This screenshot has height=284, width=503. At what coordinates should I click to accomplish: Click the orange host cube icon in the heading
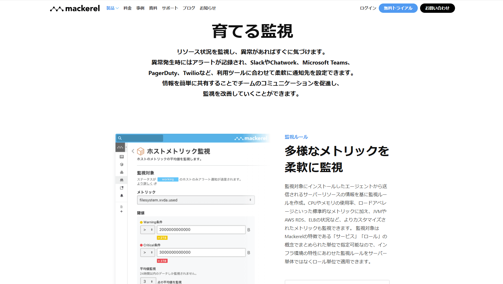141,151
